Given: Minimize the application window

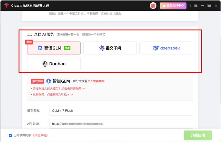Looking at the screenshot, I should point(203,5).
